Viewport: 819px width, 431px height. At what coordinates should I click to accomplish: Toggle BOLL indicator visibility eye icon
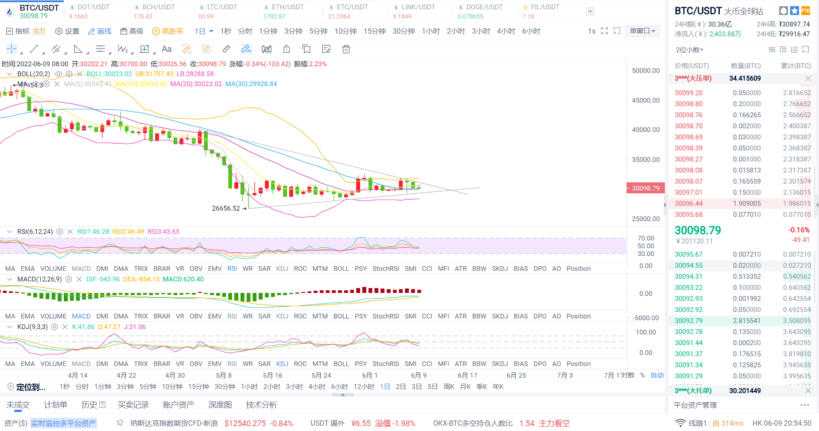click(58, 74)
